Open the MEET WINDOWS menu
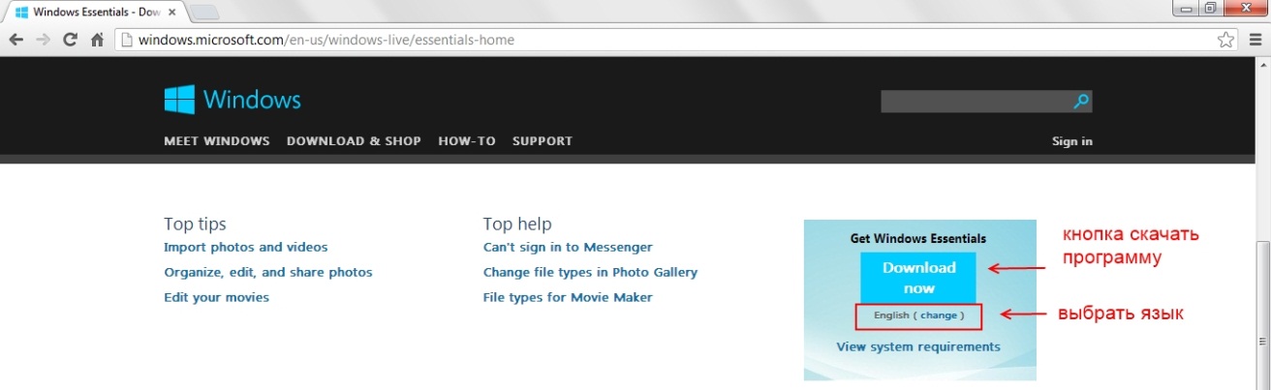This screenshot has width=1271, height=390. coord(217,141)
